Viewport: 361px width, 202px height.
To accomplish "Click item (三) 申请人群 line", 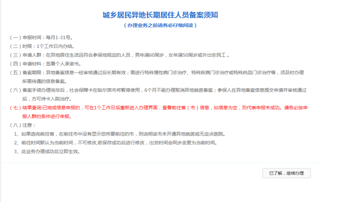I will [119, 55].
